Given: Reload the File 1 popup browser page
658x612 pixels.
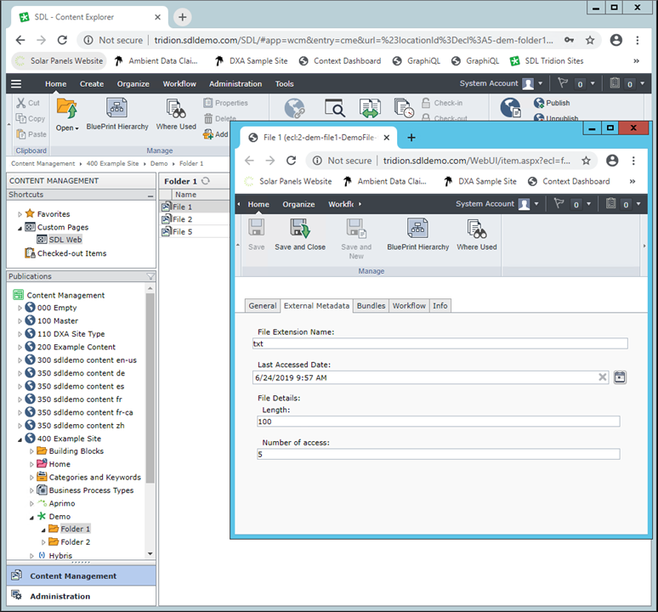Looking at the screenshot, I should (x=291, y=161).
